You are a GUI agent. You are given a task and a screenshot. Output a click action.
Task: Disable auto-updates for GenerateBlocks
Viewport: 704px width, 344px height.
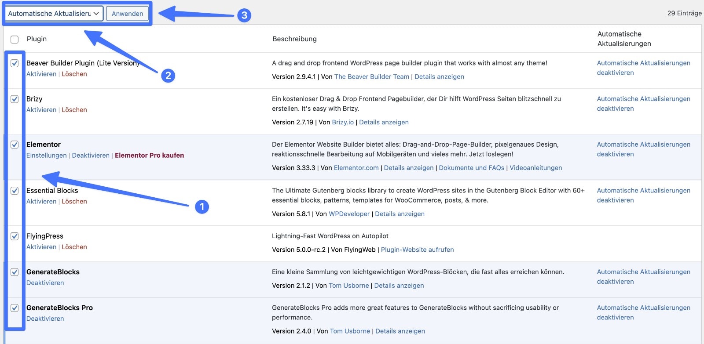tap(644, 277)
